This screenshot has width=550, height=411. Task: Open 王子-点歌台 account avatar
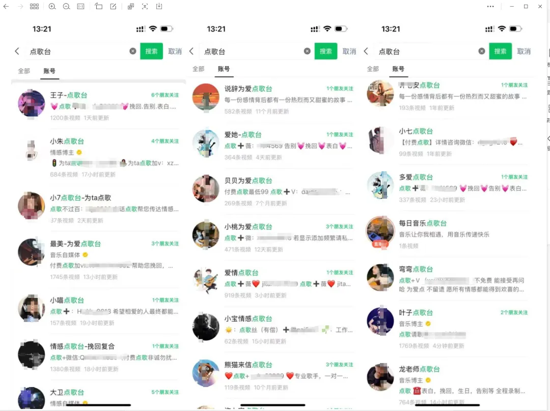coord(32,103)
